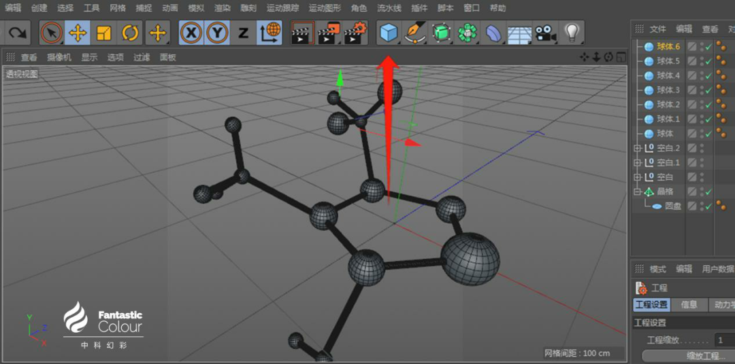This screenshot has width=735, height=364.
Task: Expand the 空白.2 null object
Action: 636,148
